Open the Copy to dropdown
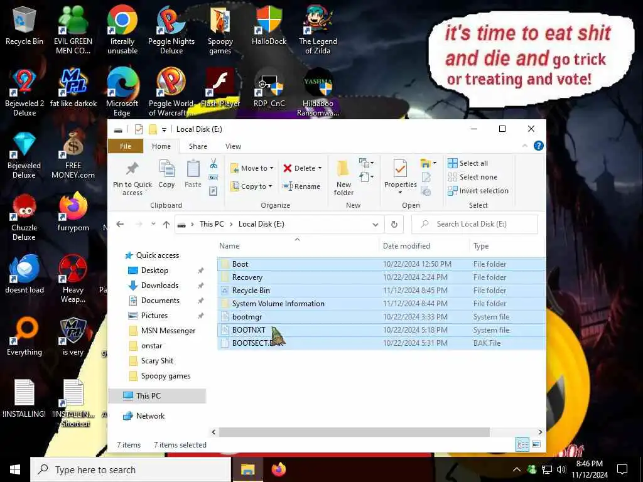 pos(251,186)
